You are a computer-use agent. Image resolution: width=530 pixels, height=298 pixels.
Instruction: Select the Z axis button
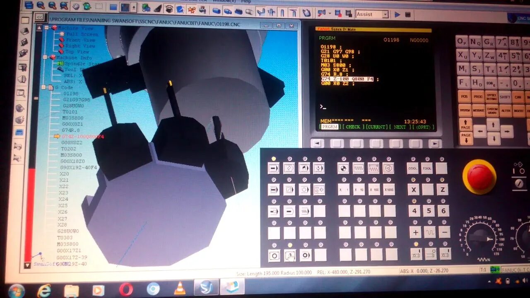(443, 190)
